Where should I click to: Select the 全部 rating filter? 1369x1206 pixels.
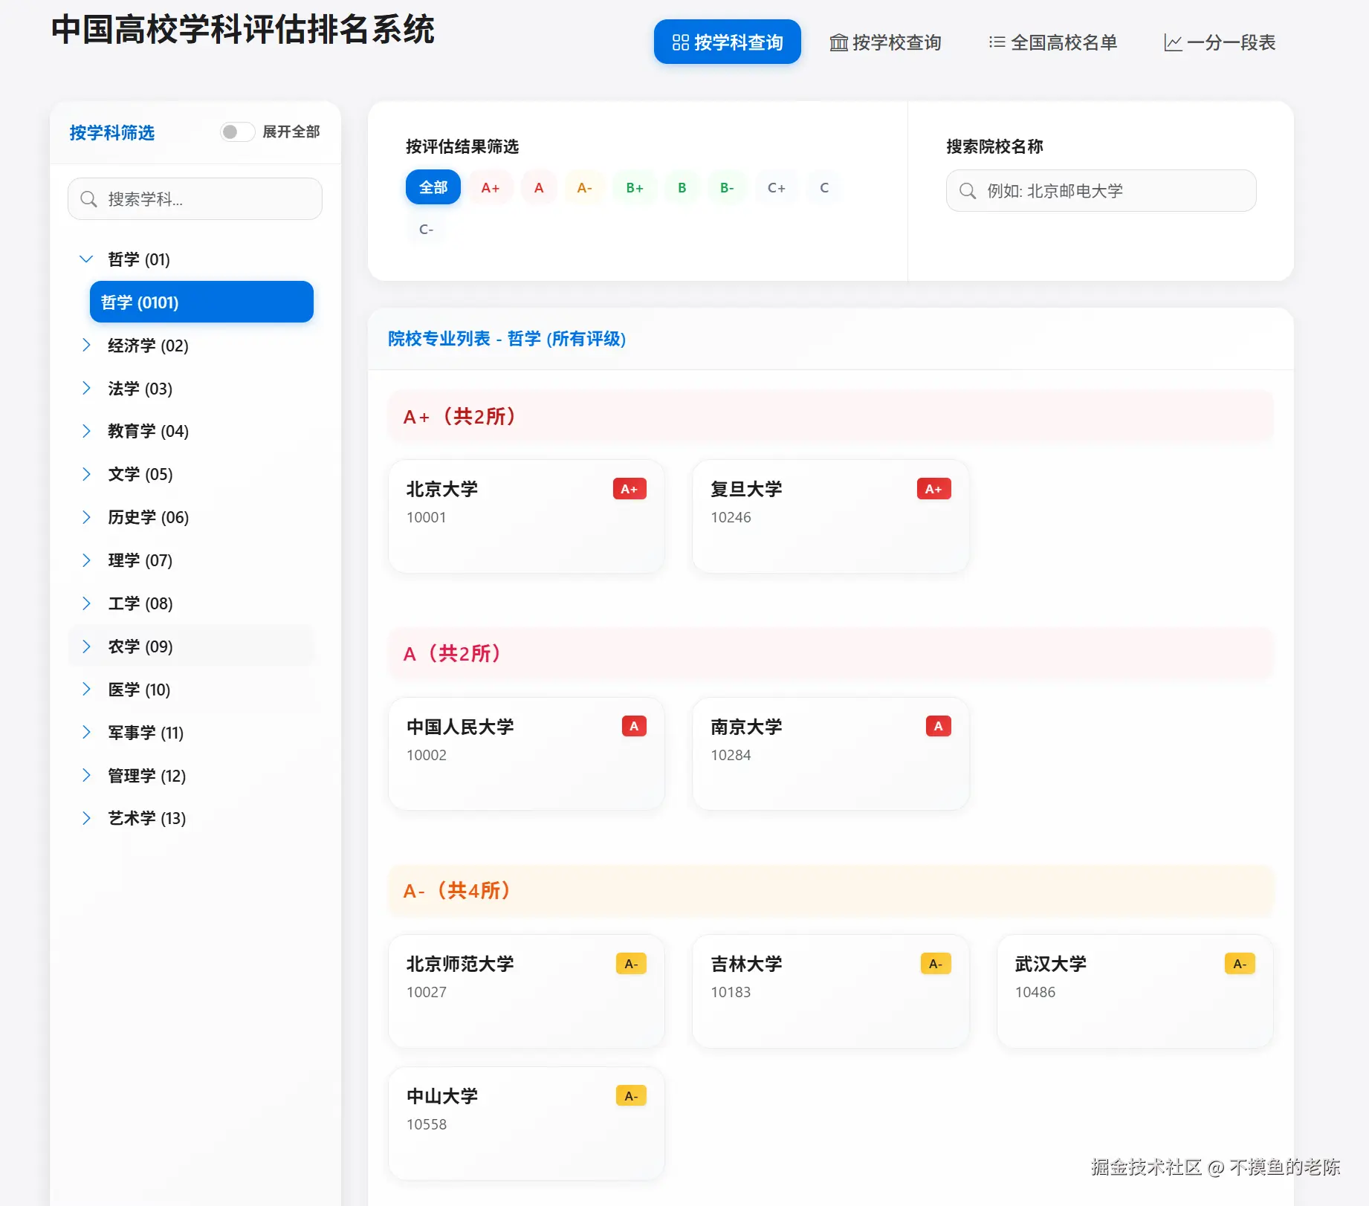coord(433,187)
